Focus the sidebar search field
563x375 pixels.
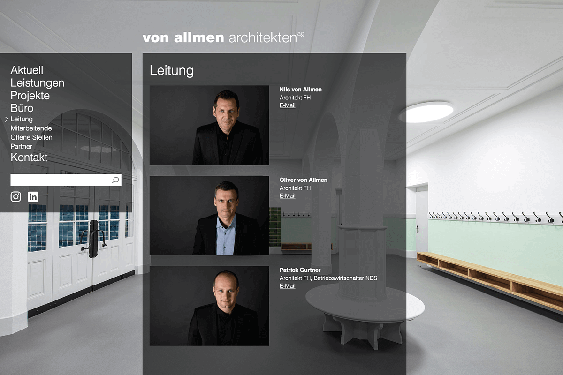point(66,180)
